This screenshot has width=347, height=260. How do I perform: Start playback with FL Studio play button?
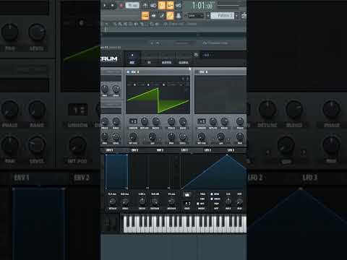tap(105, 5)
